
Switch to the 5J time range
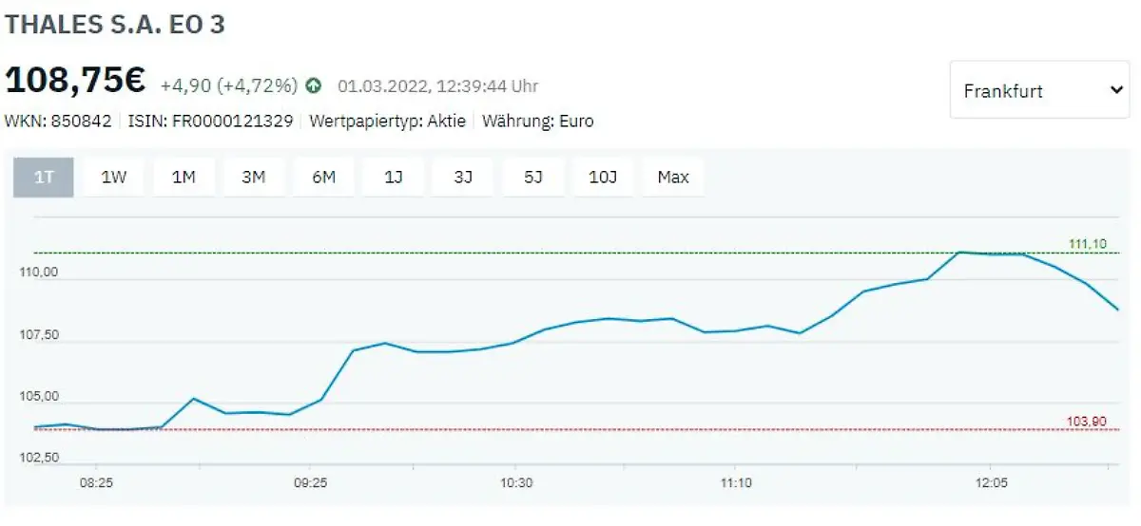[532, 178]
